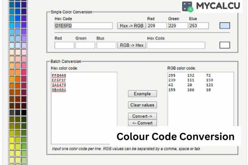Click the Clear values button
This screenshot has width=248, height=165.
(142, 105)
